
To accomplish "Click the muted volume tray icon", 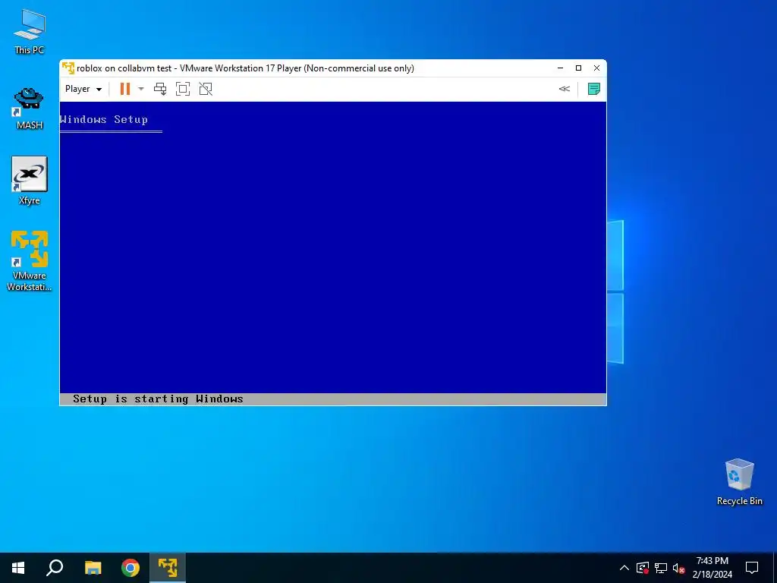I will pos(679,568).
